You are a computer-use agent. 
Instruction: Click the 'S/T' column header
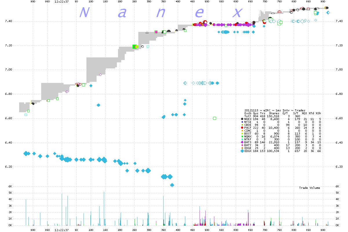tap(296, 113)
